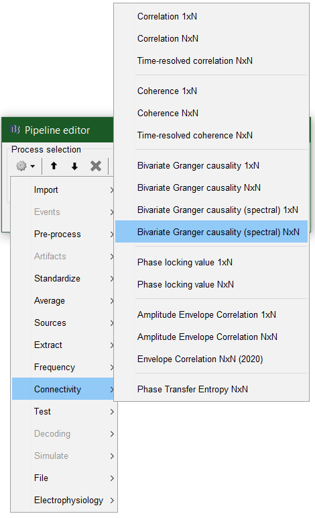Select Coherence NxN
The image size is (315, 518).
[211, 113]
